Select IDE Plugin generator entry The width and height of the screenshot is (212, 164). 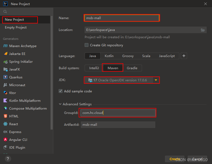click(25, 148)
